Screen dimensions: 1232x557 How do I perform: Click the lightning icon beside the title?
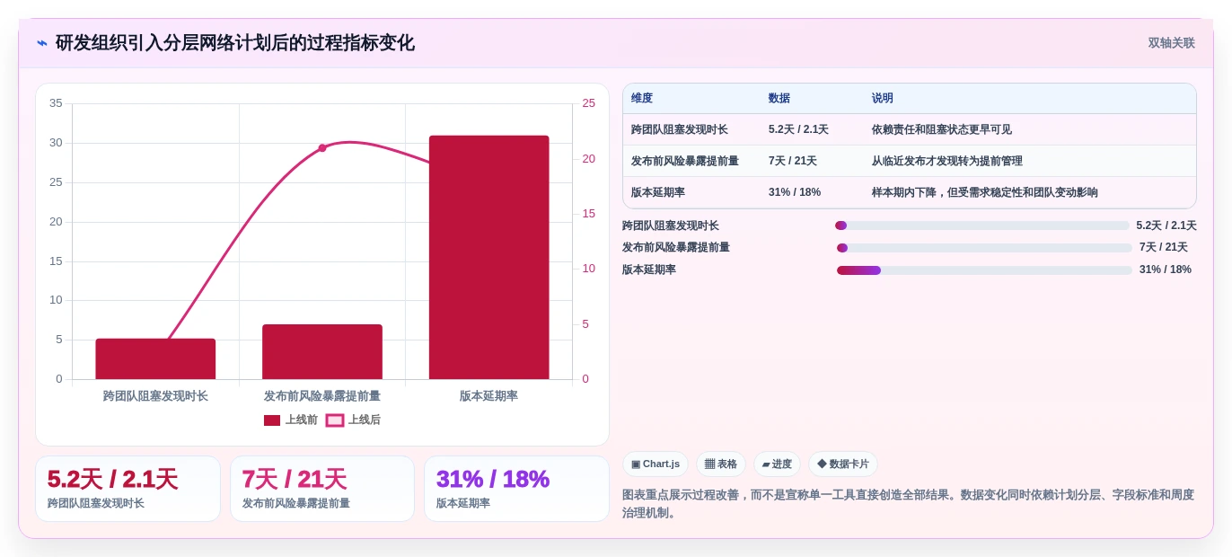tap(42, 43)
